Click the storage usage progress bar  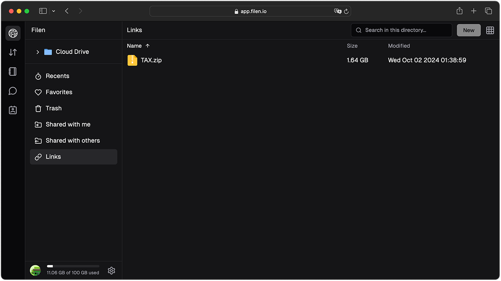pyautogui.click(x=73, y=266)
